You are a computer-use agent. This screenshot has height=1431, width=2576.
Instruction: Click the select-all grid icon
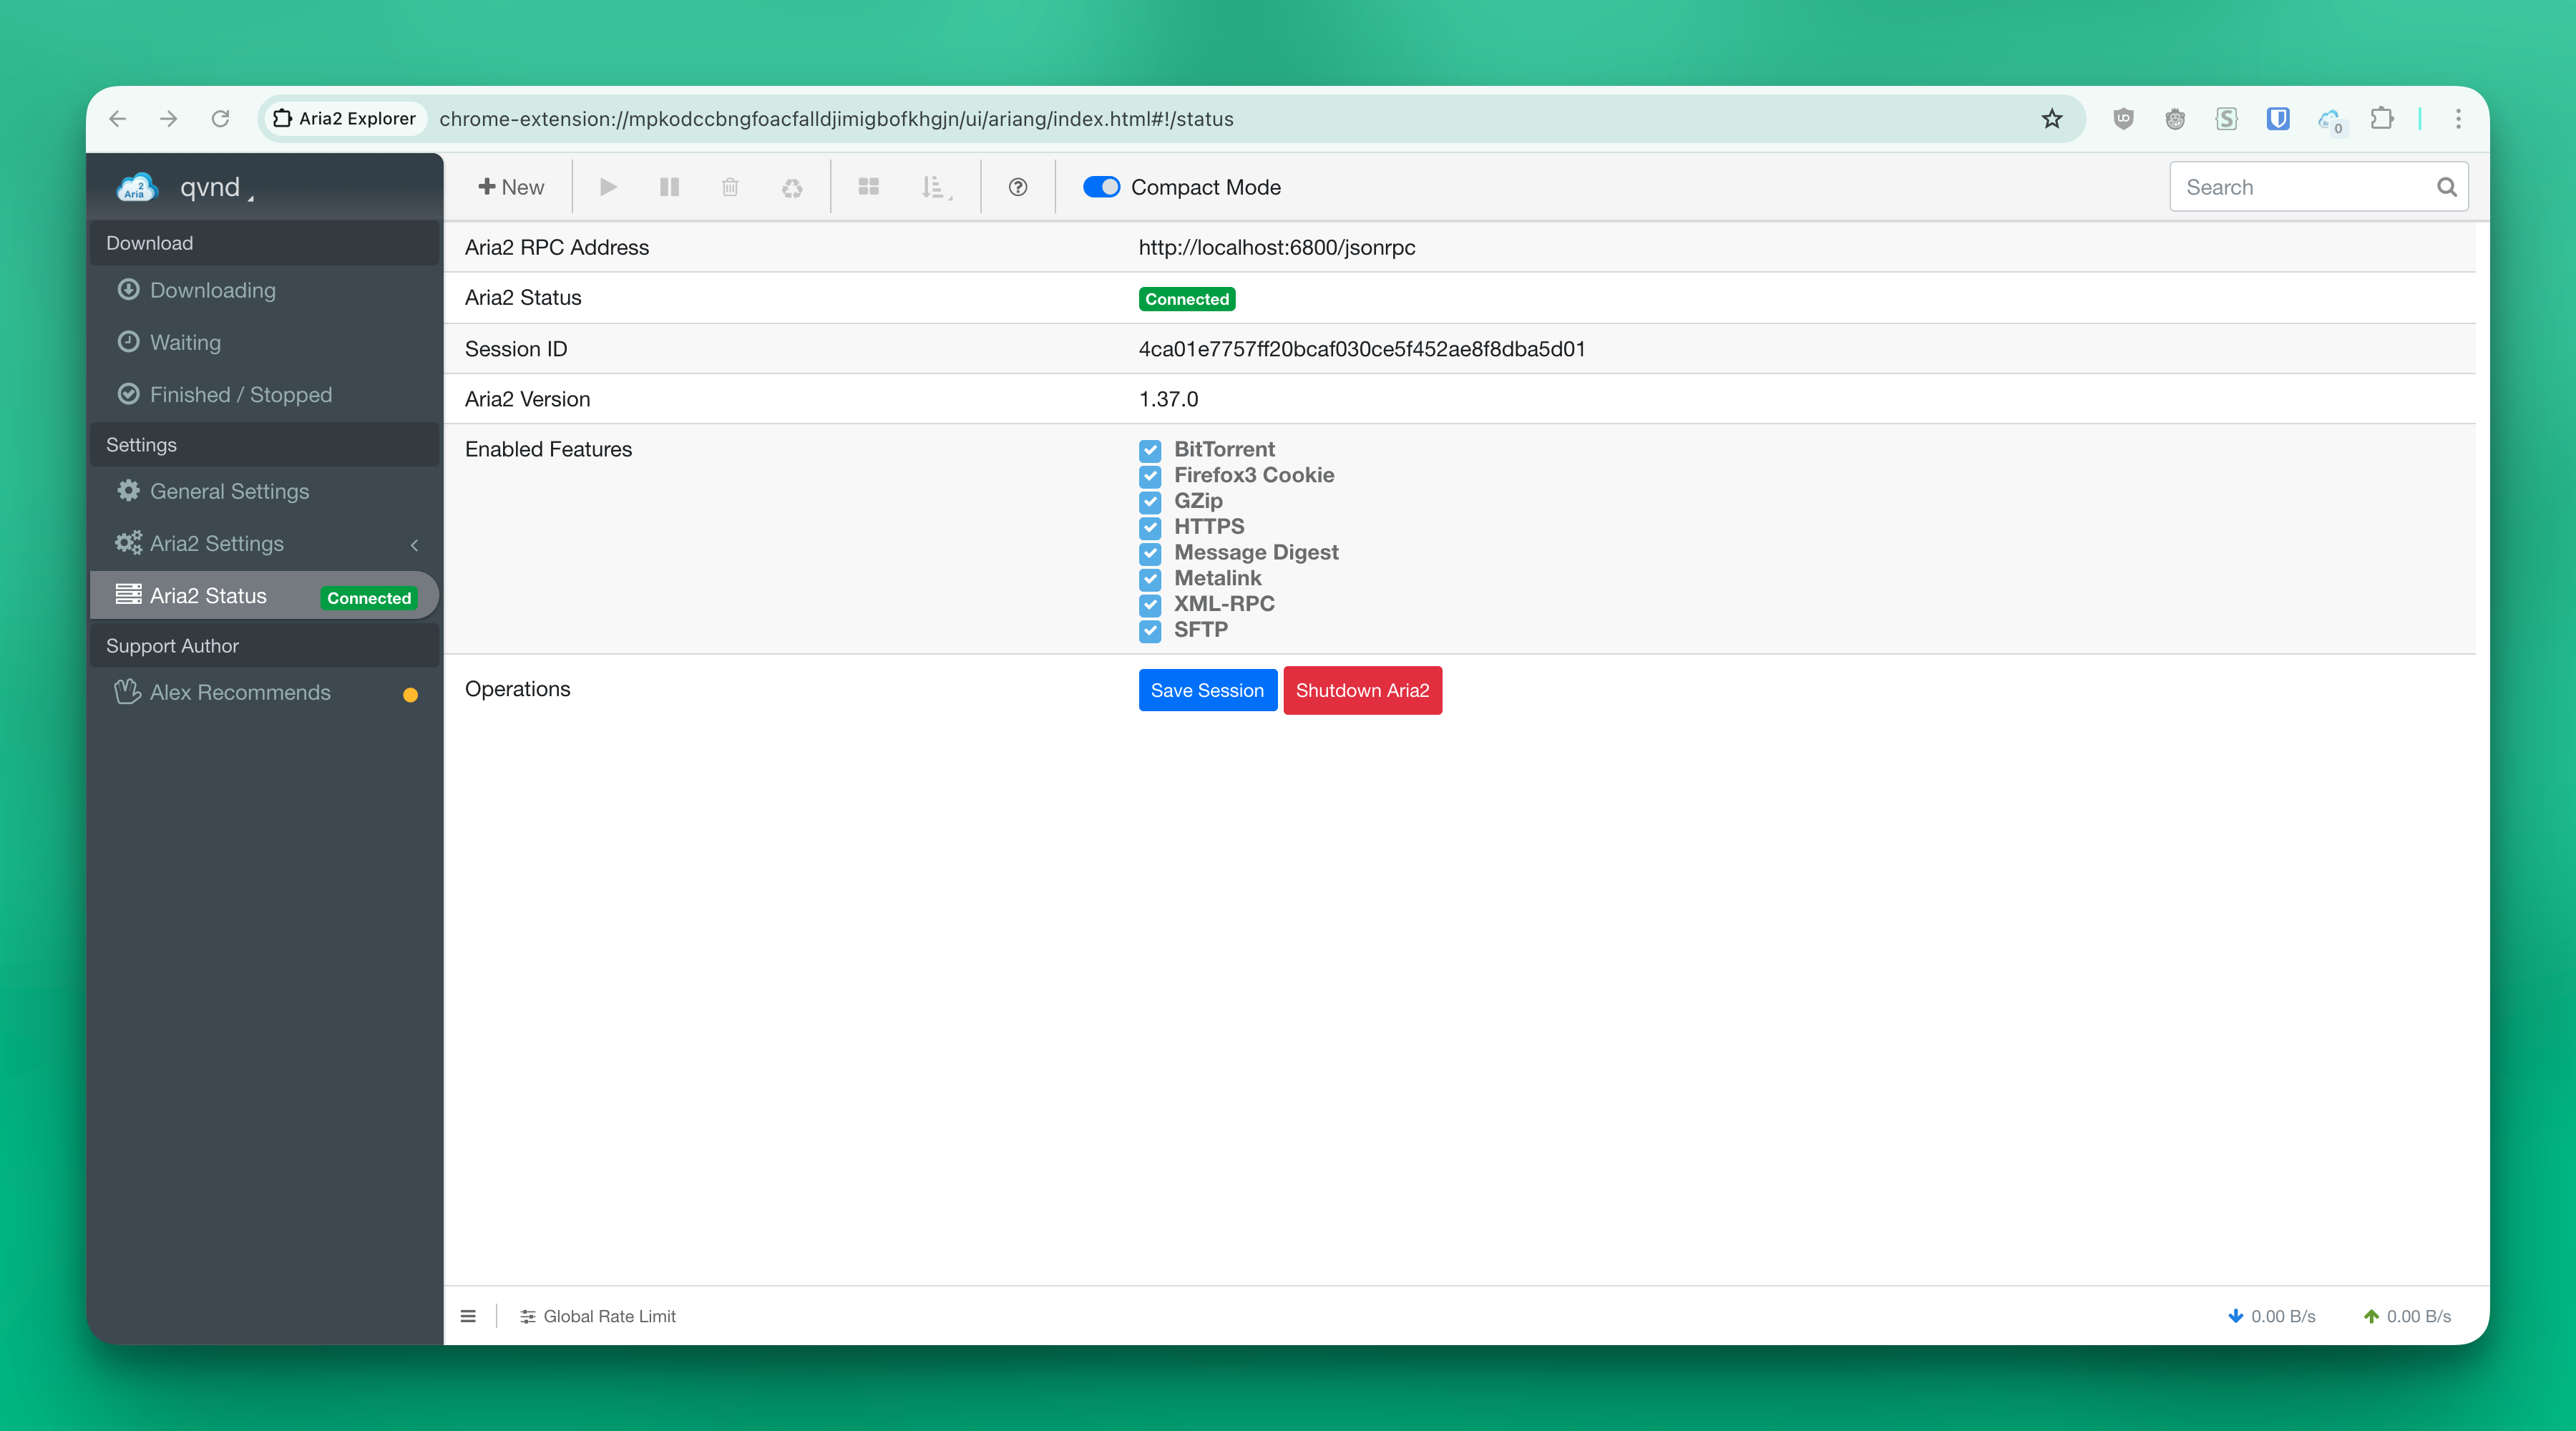click(x=868, y=187)
